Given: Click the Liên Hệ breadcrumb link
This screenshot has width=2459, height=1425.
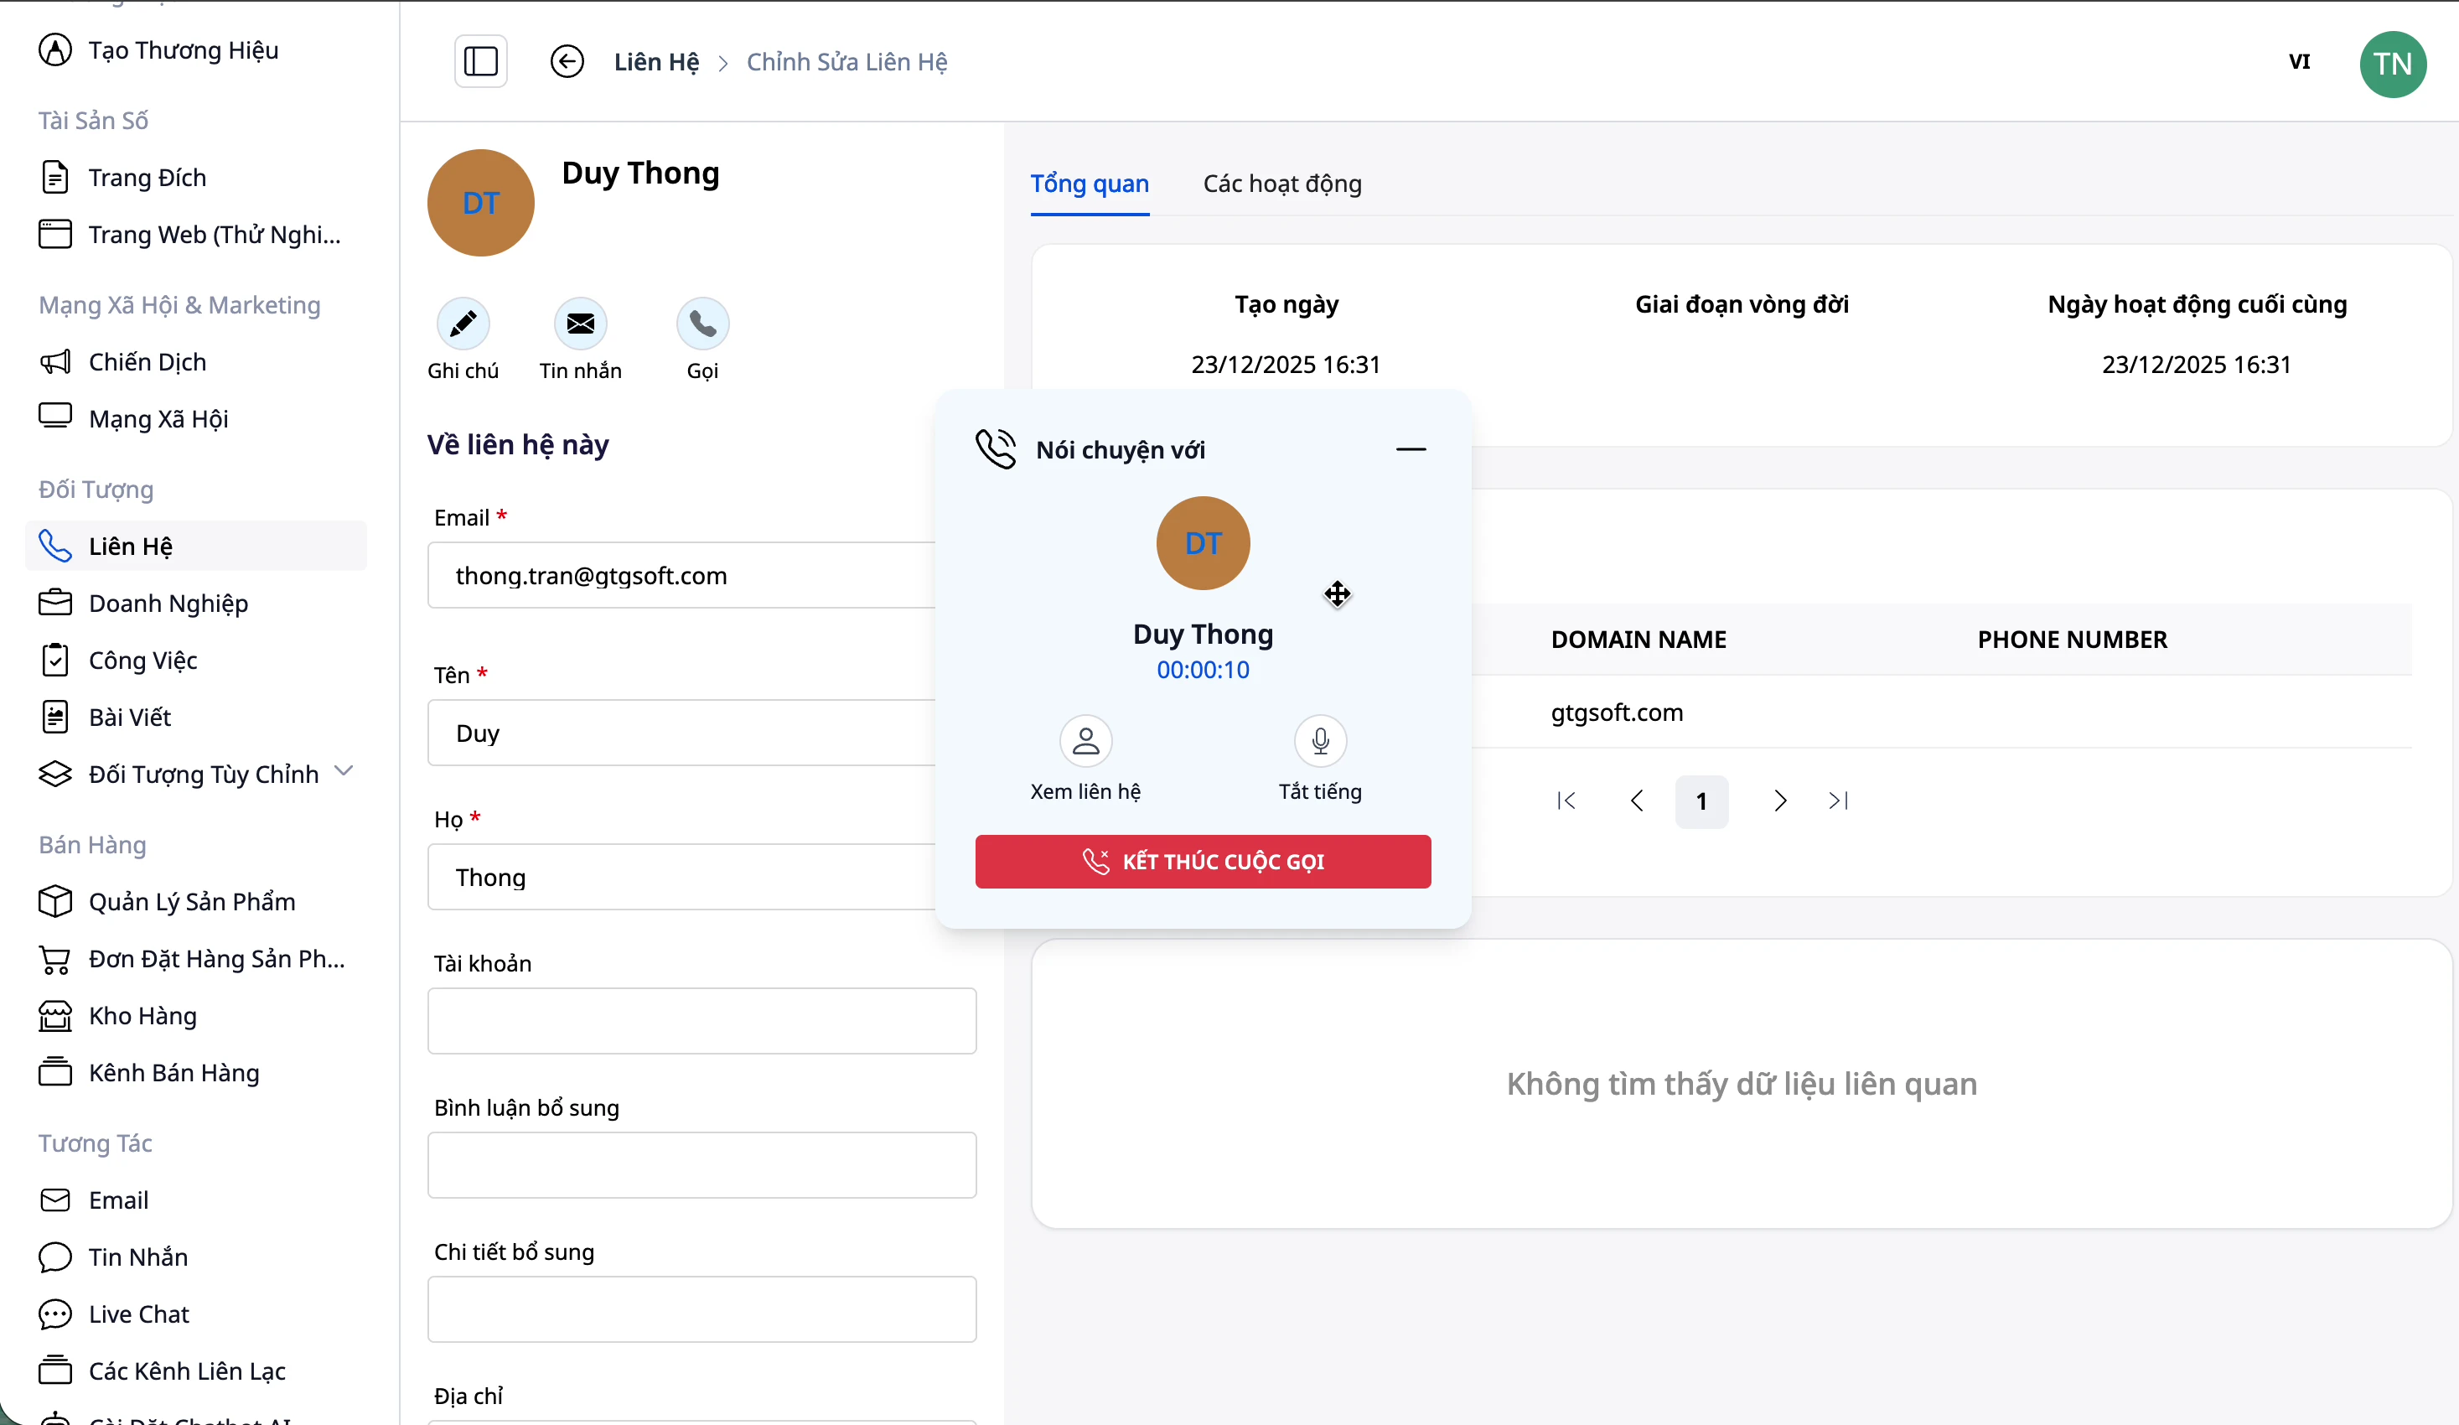Looking at the screenshot, I should click(655, 61).
